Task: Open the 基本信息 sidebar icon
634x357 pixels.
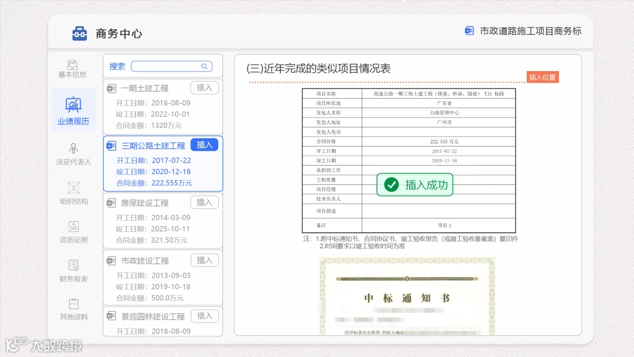Action: pos(72,65)
